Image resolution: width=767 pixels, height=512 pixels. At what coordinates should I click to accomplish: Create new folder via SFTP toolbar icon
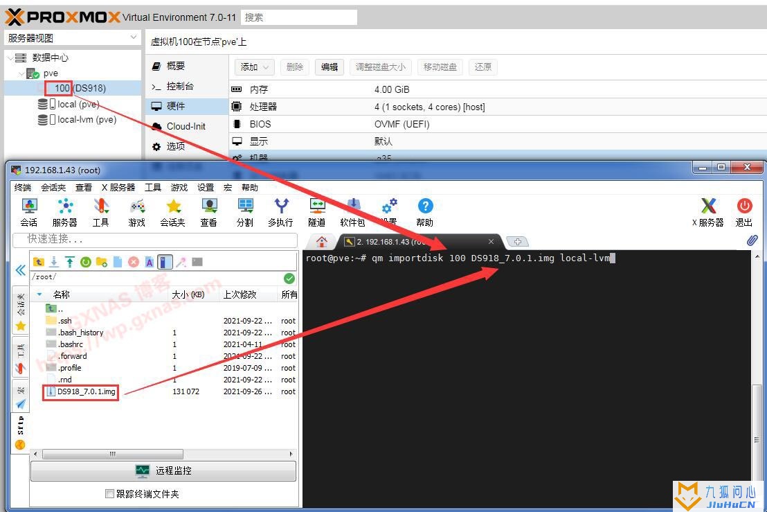click(102, 262)
